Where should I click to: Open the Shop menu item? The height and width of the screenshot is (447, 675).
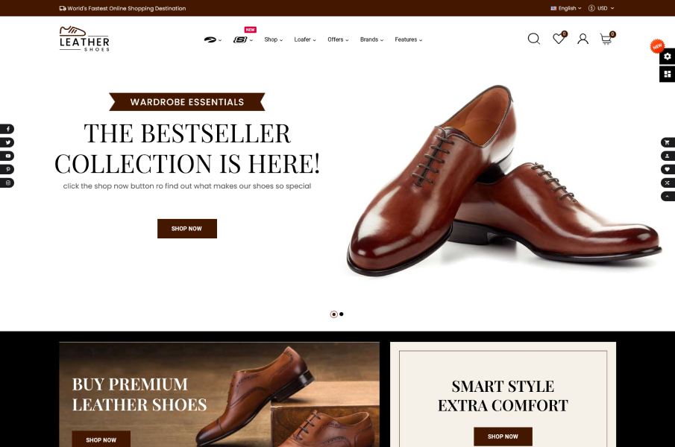274,39
